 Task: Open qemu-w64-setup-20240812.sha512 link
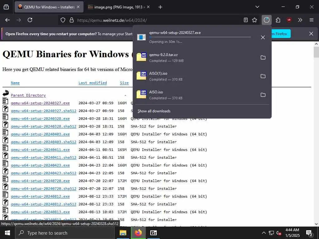[44, 204]
